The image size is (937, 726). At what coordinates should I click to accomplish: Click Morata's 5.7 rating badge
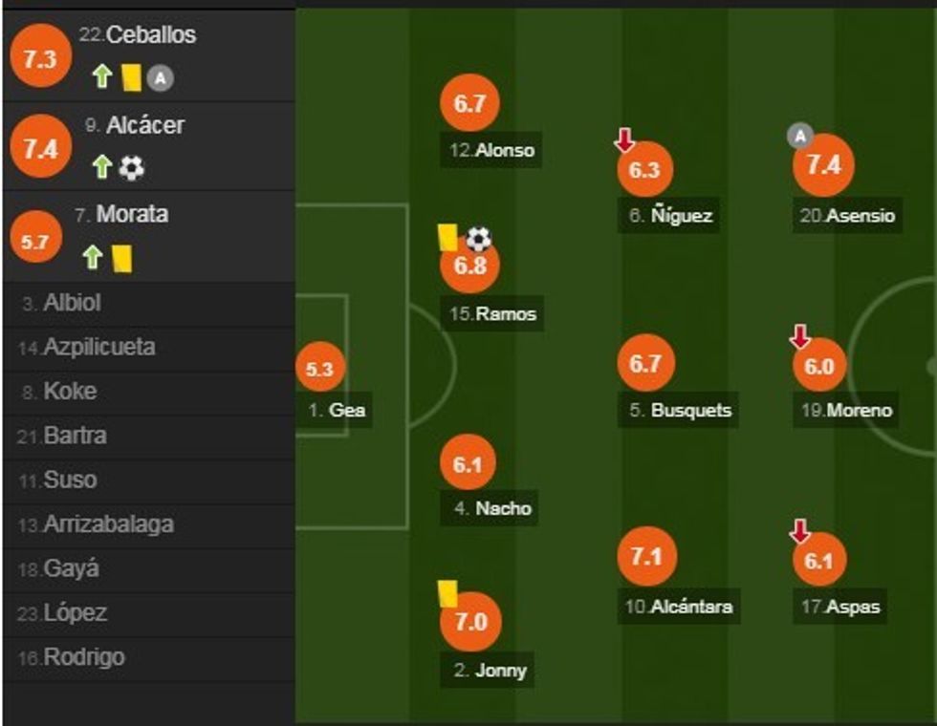click(34, 242)
